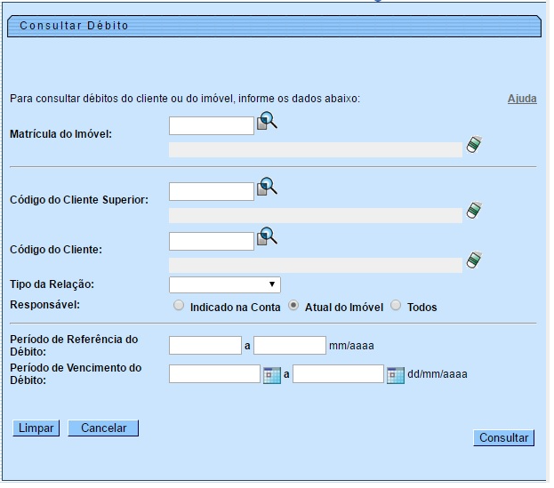The image size is (554, 488).
Task: Focus start Período de Referência field
Action: 206,348
